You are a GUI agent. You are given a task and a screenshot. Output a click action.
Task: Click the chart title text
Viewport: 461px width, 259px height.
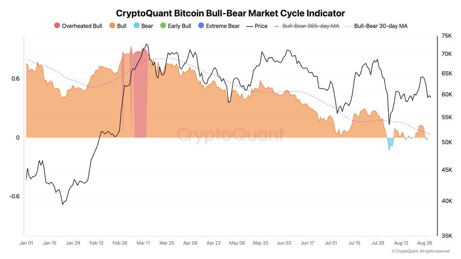click(x=230, y=13)
